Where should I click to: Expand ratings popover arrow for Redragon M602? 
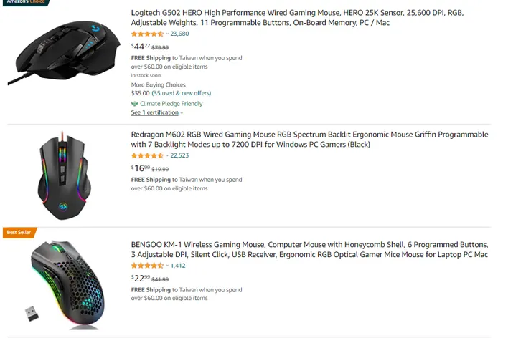pyautogui.click(x=167, y=155)
